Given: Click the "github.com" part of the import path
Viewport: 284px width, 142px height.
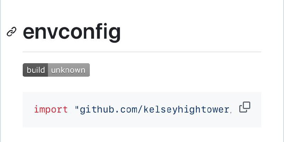Looking at the screenshot, I should [108, 109].
